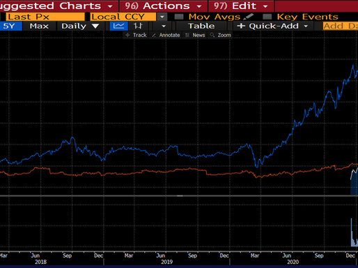Screen dimensions: 358x268
Task: Open the chart News tool
Action: tap(195, 35)
